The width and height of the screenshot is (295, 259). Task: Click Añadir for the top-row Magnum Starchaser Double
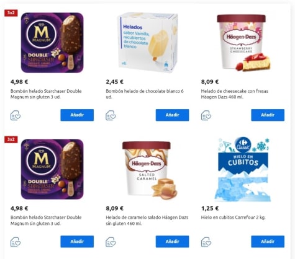pos(77,115)
